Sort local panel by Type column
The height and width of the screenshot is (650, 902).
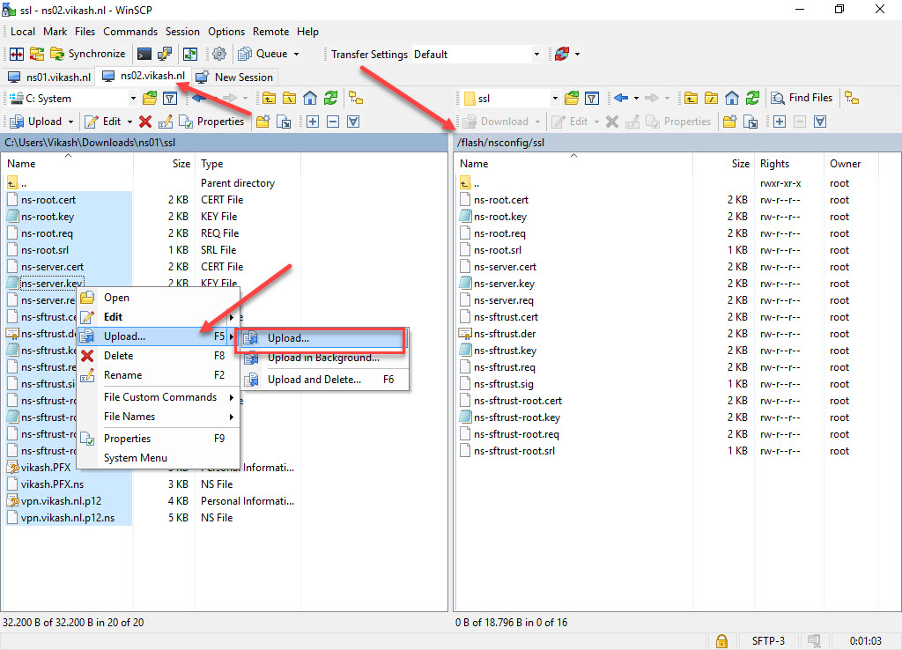(248, 164)
